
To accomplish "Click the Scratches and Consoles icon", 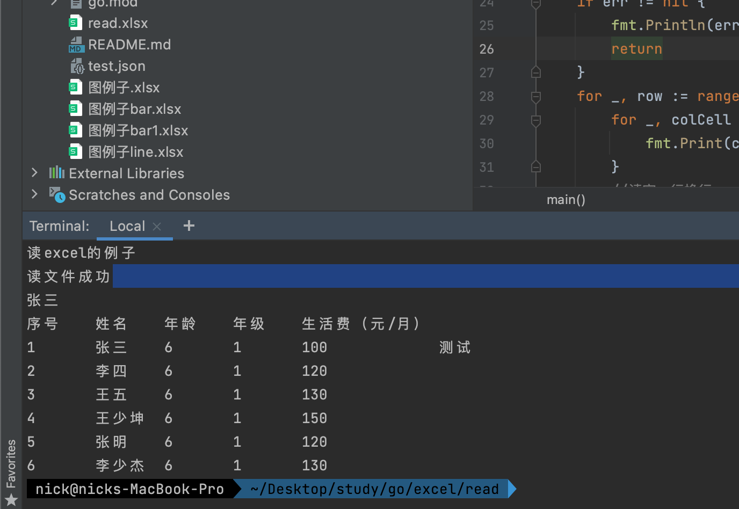I will (x=57, y=194).
